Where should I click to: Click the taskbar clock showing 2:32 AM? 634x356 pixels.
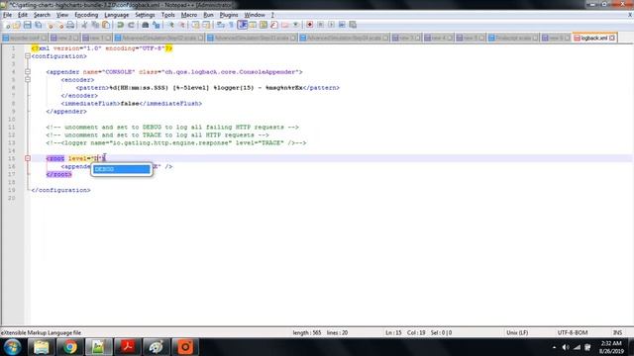click(611, 347)
